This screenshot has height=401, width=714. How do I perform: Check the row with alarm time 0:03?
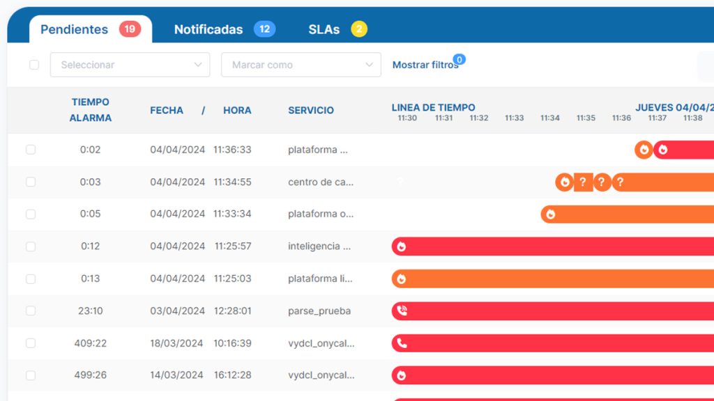31,182
